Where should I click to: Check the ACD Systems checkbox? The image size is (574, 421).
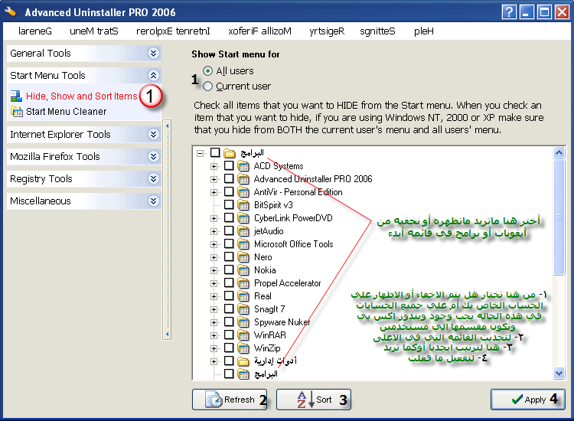pos(229,166)
